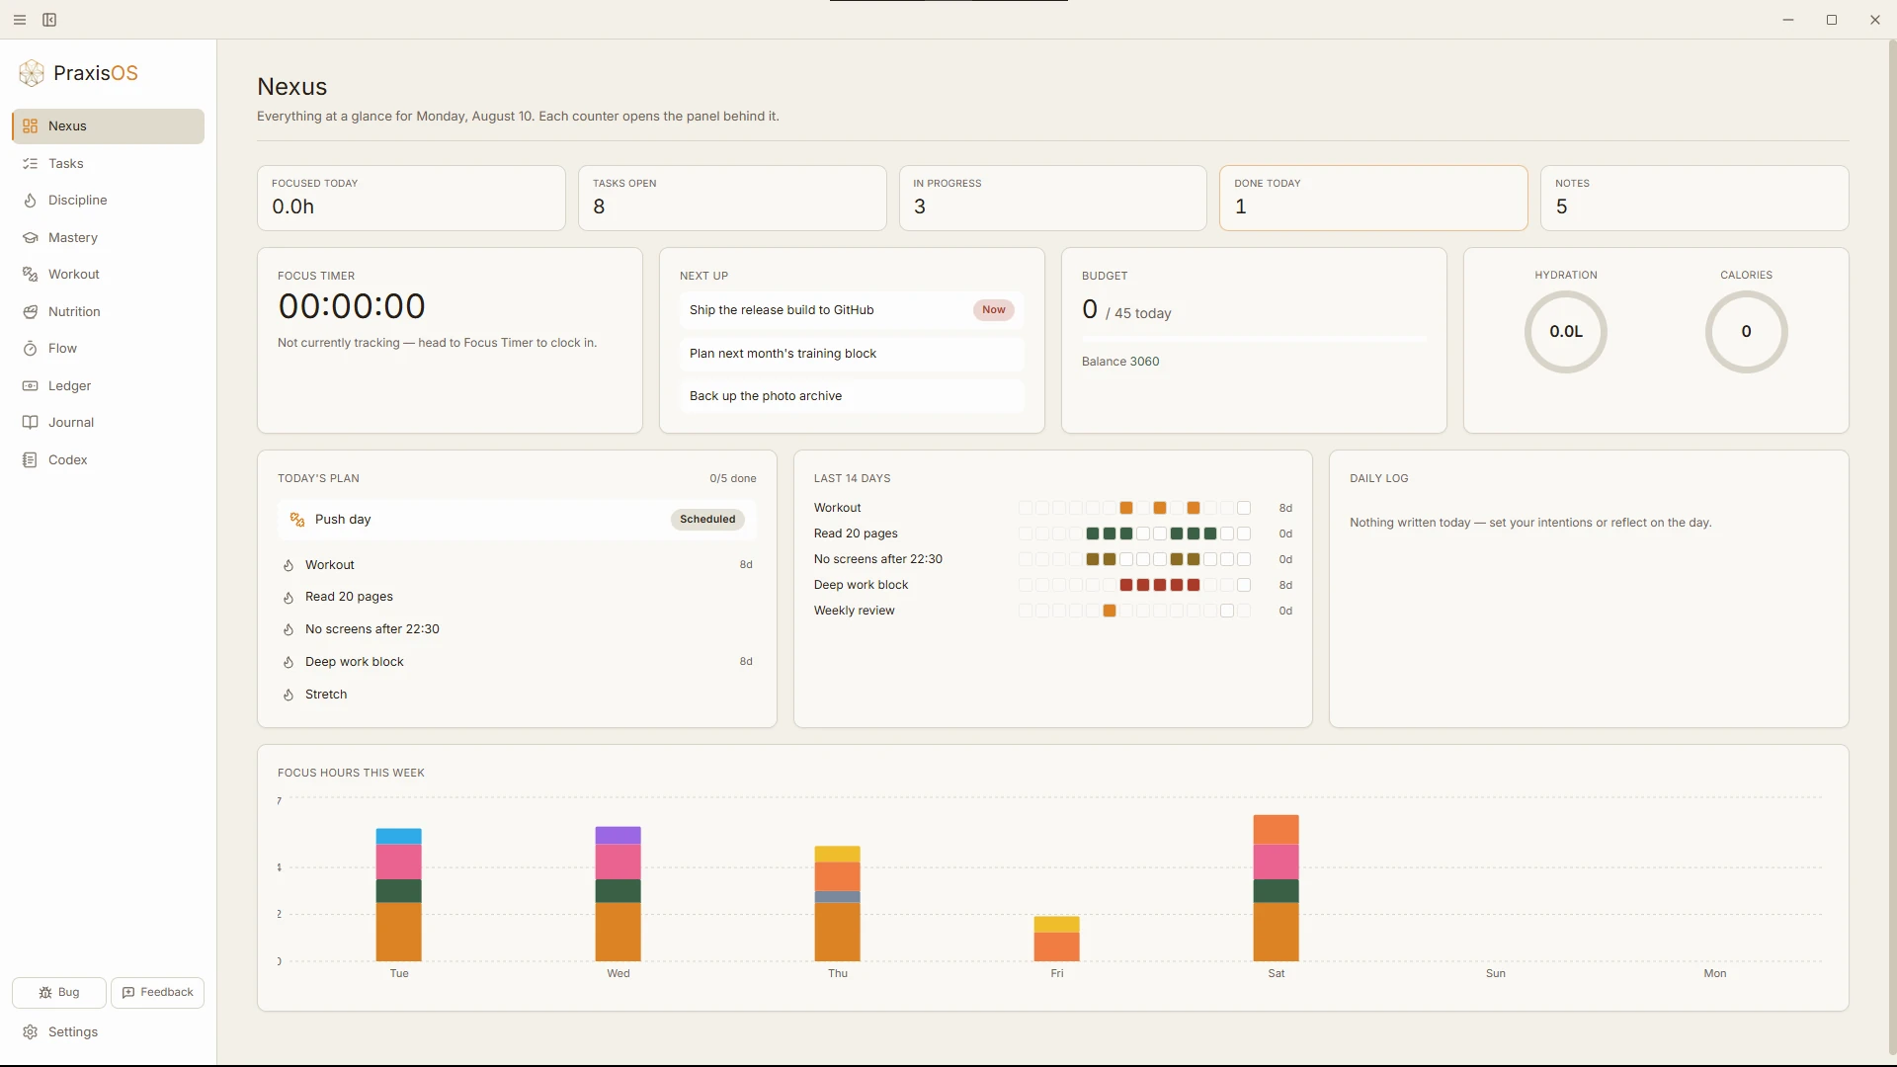Click the Tue focus hours bar

pyautogui.click(x=399, y=895)
